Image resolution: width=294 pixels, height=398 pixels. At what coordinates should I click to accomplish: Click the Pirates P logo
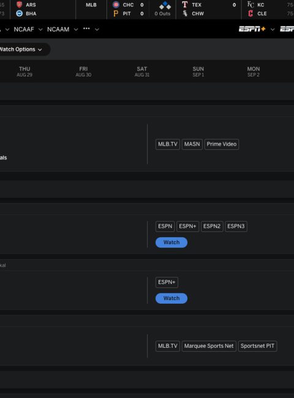[x=116, y=13]
